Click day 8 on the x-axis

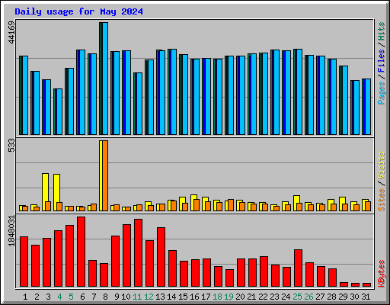pos(105,297)
